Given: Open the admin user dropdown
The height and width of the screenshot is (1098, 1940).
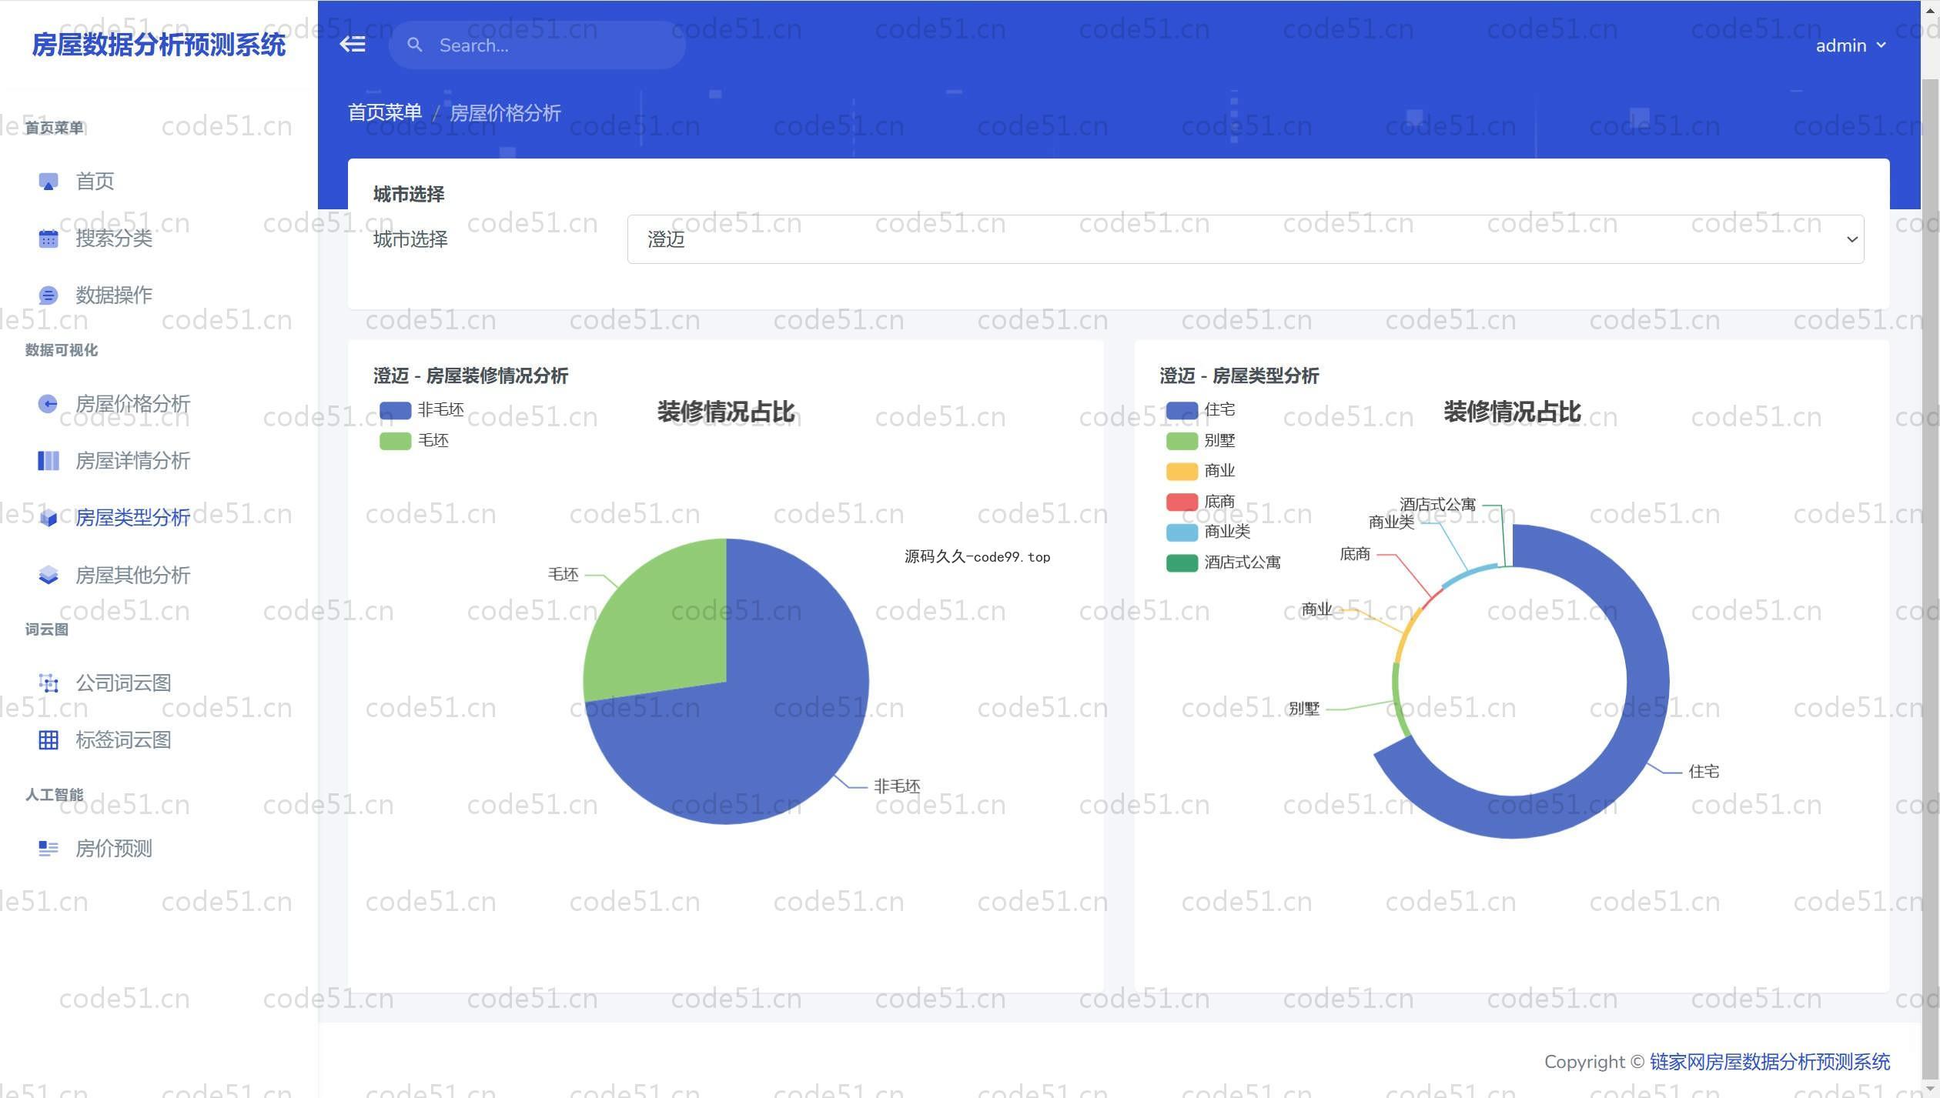Looking at the screenshot, I should pos(1851,45).
